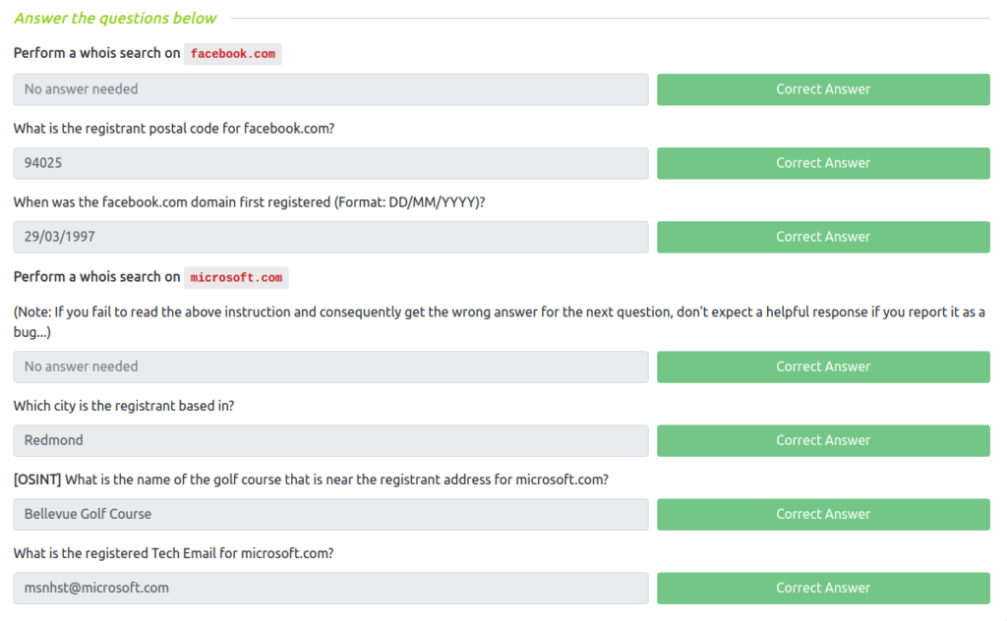This screenshot has height=621, width=1007.
Task: Click the [OSINT] tag in golf course question
Action: [x=37, y=480]
